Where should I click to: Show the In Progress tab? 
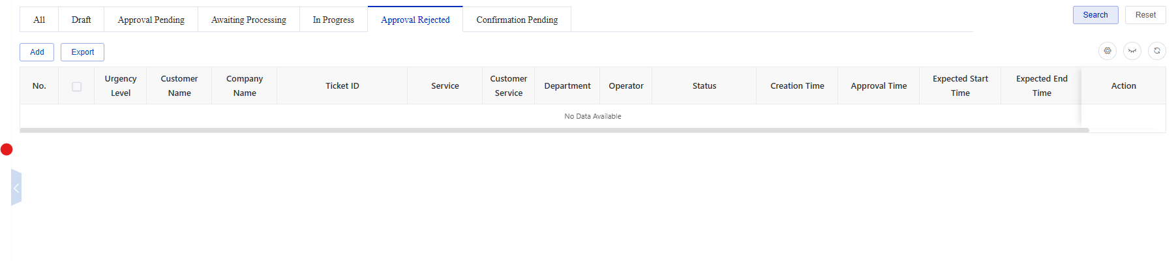tap(333, 20)
